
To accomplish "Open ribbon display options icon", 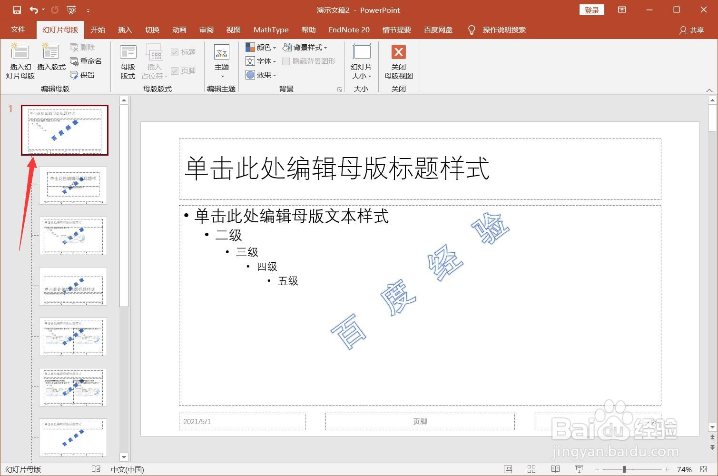I will (622, 10).
